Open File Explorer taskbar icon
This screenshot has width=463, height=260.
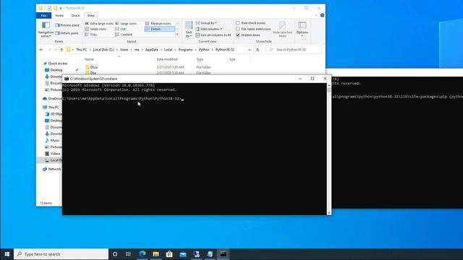(x=156, y=254)
